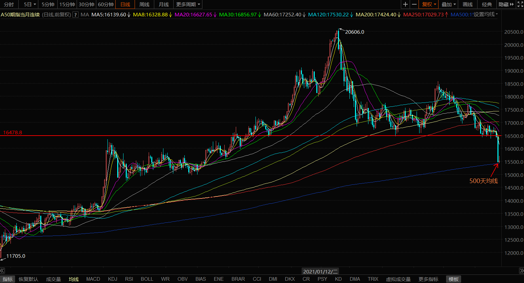Open the 5日 period dropdown

[x=29, y=4]
